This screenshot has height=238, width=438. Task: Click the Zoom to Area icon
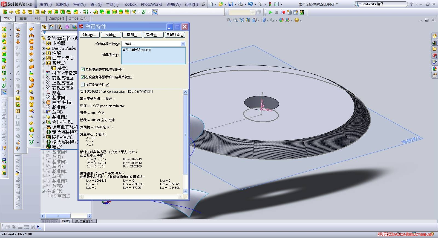point(235,20)
